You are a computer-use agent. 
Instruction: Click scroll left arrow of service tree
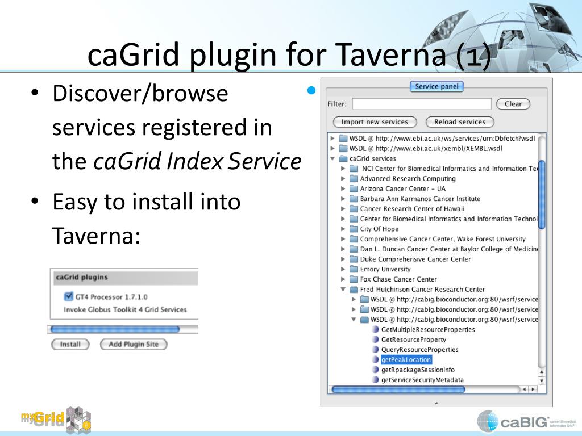(524, 389)
